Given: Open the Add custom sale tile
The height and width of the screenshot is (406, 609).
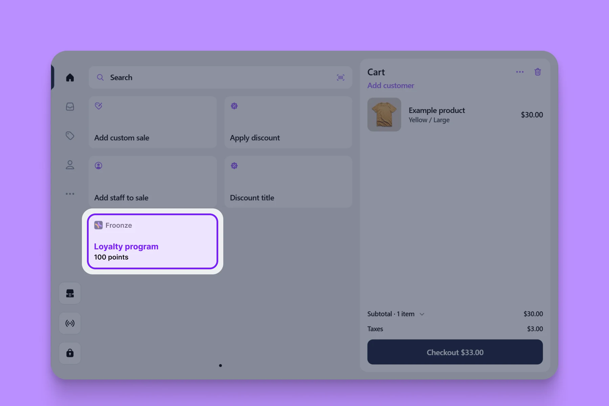Looking at the screenshot, I should pyautogui.click(x=153, y=122).
